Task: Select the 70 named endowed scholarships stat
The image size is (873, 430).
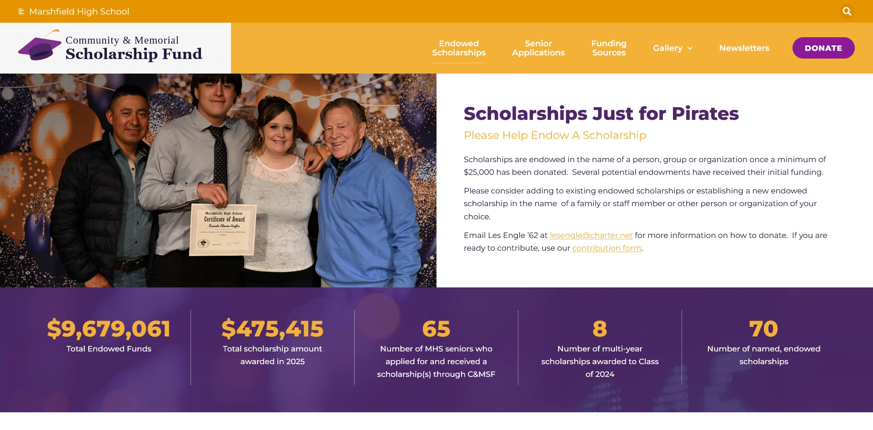Action: 763,329
